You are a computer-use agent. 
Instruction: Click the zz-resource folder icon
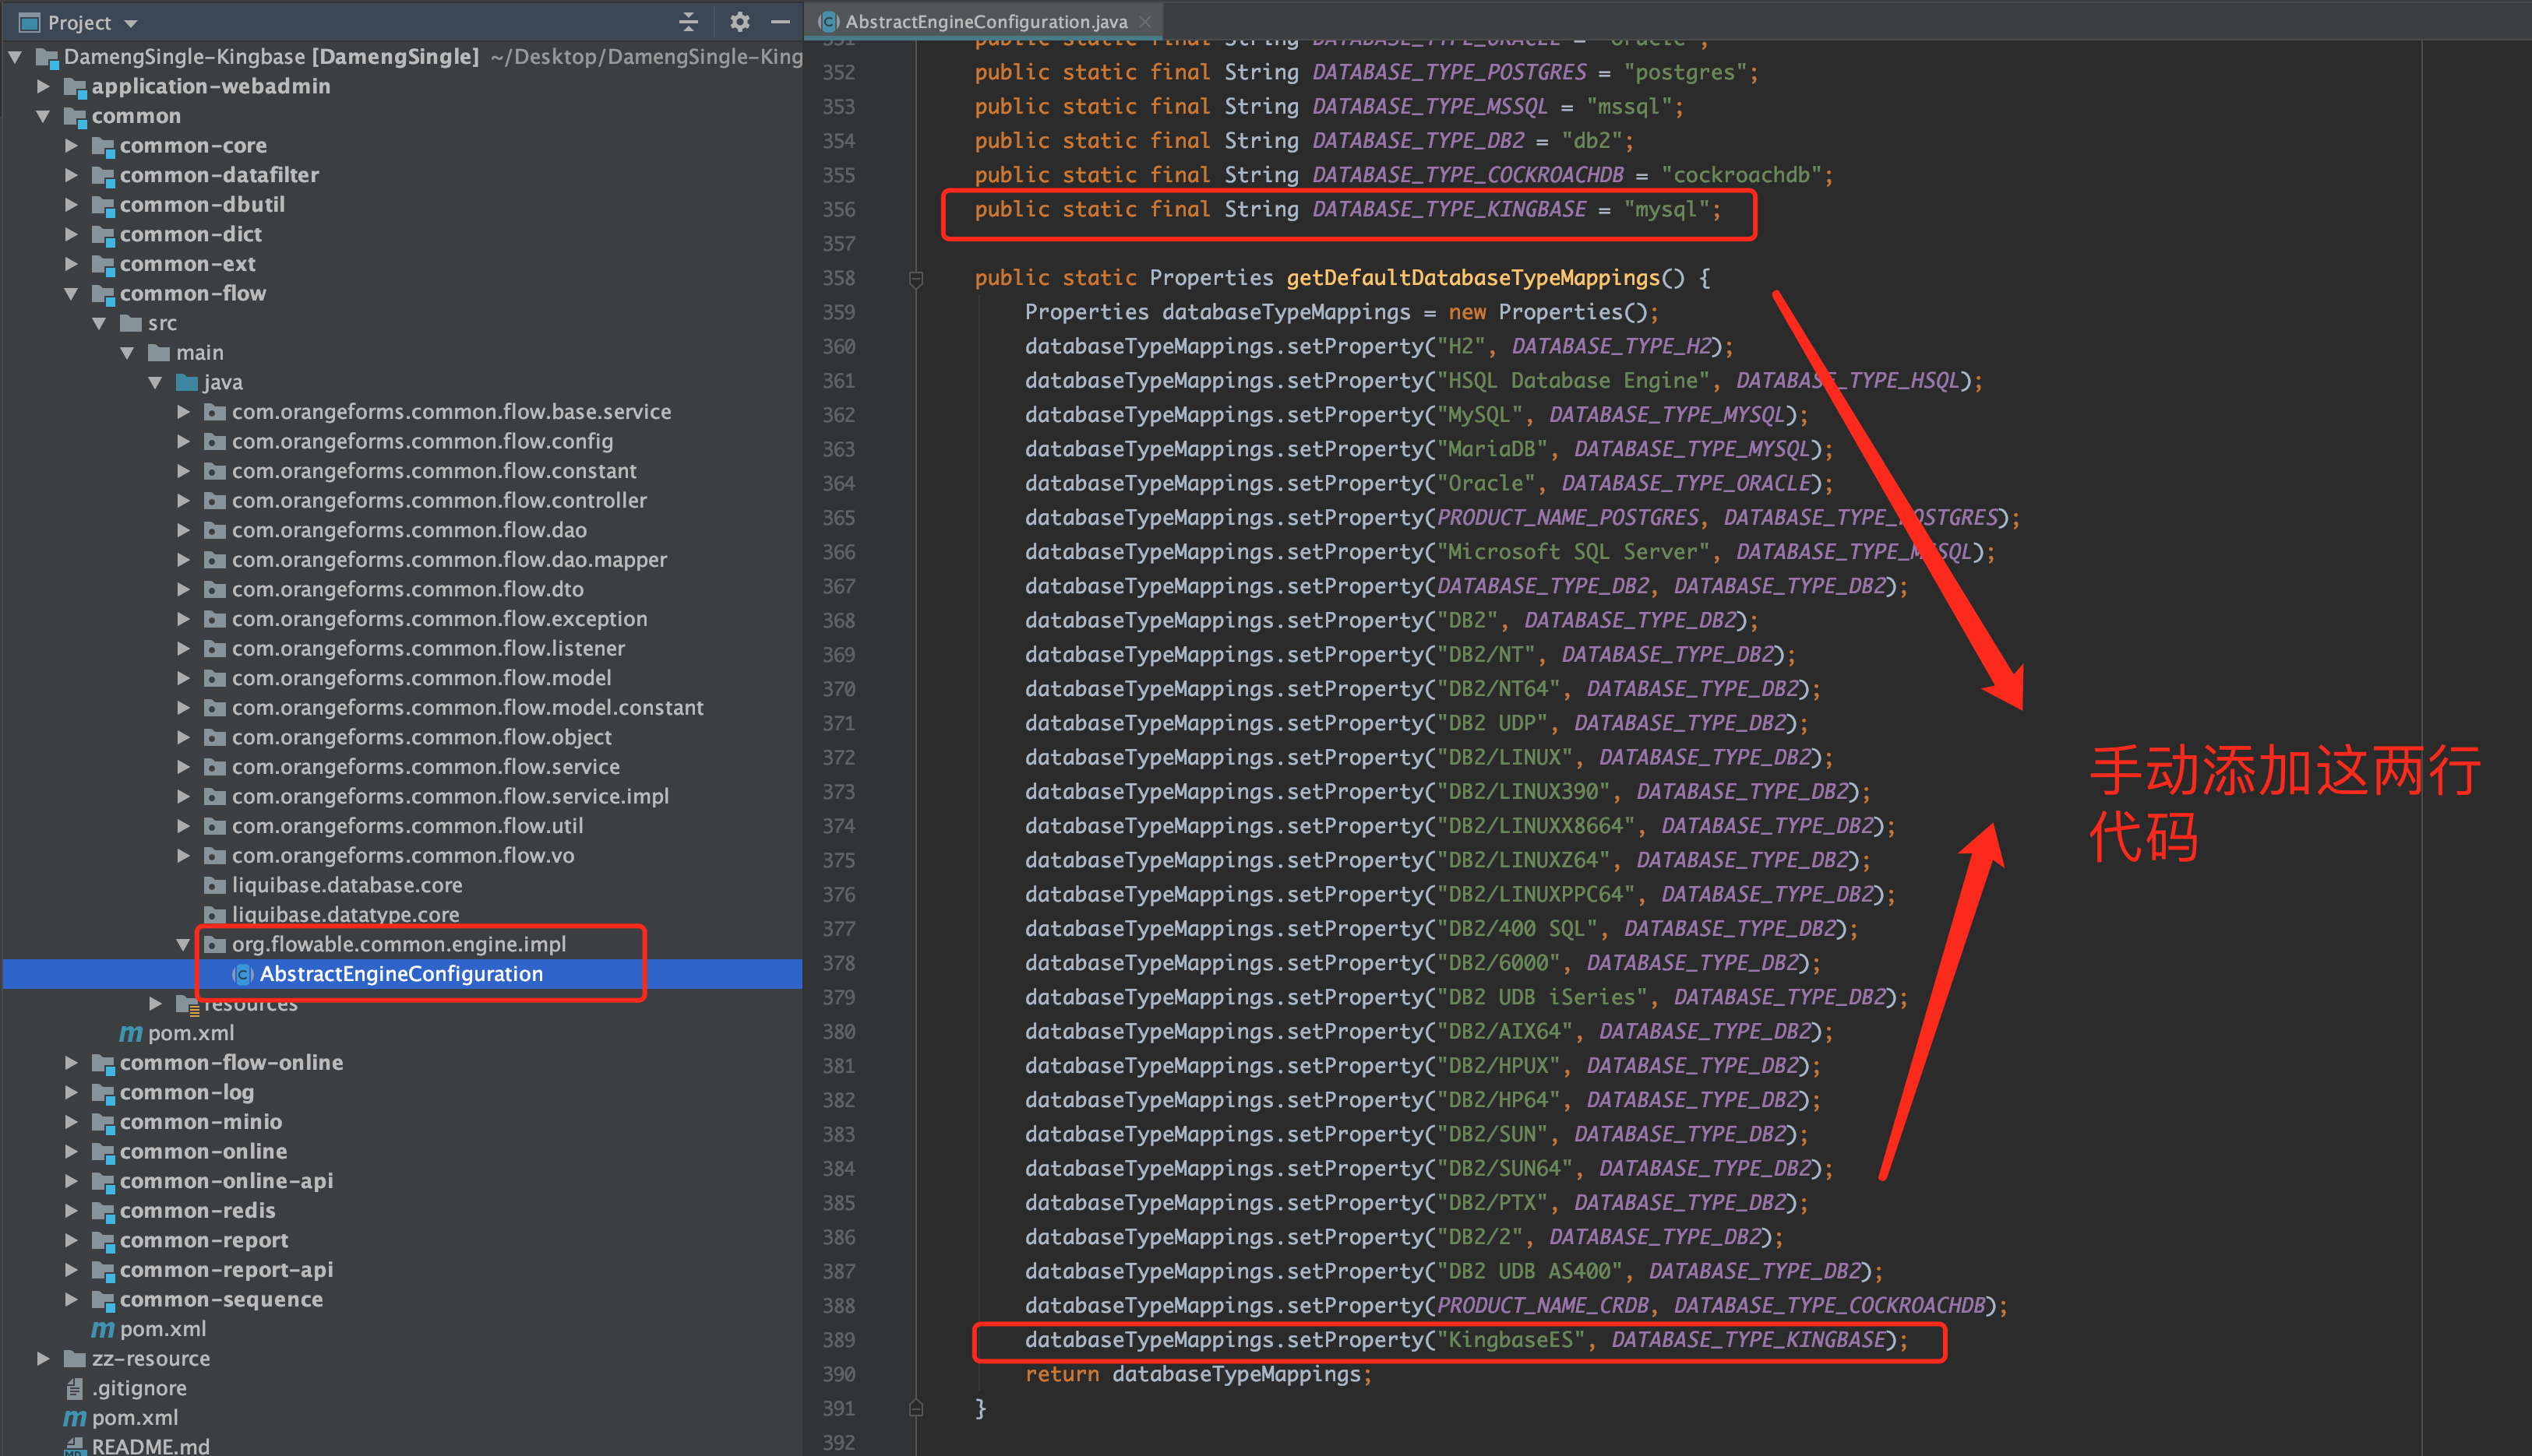pyautogui.click(x=74, y=1359)
